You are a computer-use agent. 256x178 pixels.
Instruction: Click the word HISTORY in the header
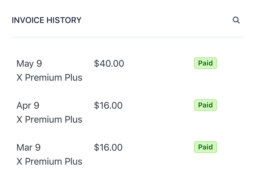(64, 20)
